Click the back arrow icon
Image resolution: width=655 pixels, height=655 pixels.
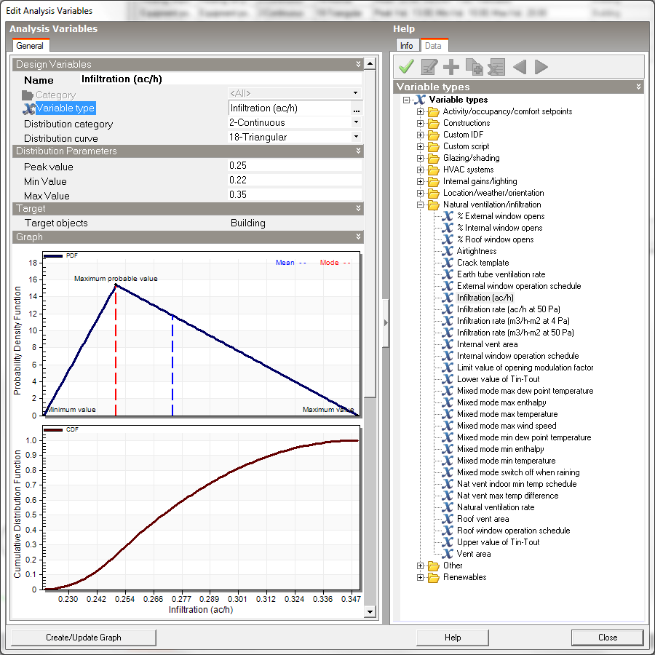coord(520,67)
